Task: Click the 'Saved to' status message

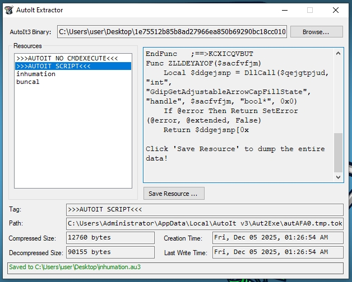Action: click(75, 267)
